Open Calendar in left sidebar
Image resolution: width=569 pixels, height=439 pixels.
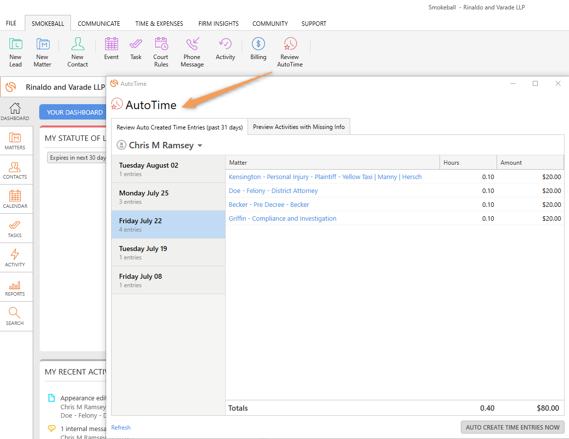coord(15,199)
